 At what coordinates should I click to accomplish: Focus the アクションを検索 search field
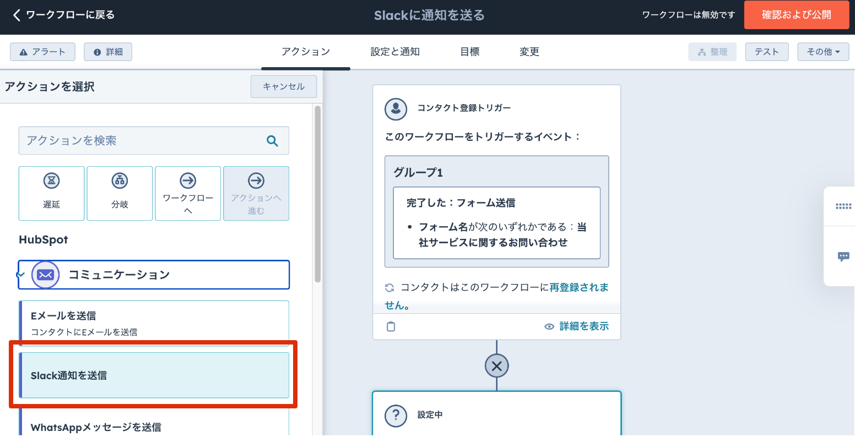pos(154,141)
